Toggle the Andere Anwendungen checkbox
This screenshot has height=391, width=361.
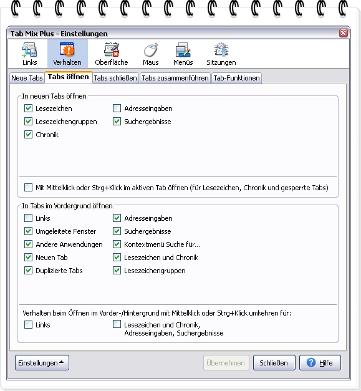click(28, 244)
